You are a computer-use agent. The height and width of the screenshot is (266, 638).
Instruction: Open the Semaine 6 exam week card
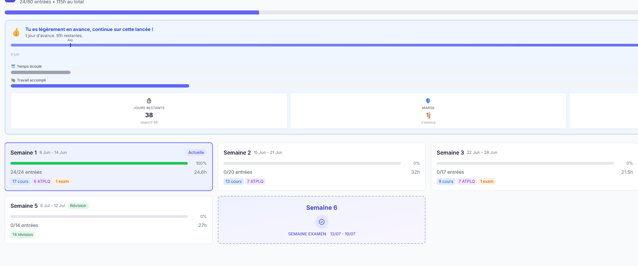322,220
